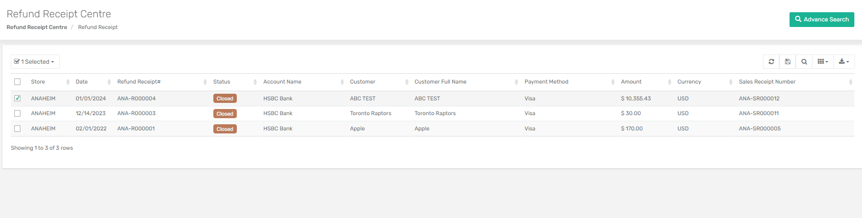862x218 pixels.
Task: Open the export download dropdown
Action: (x=844, y=62)
